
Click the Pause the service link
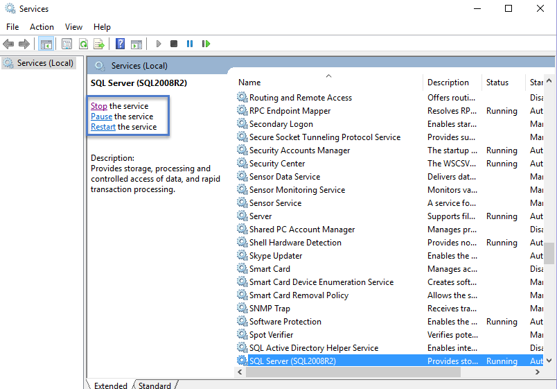(101, 116)
